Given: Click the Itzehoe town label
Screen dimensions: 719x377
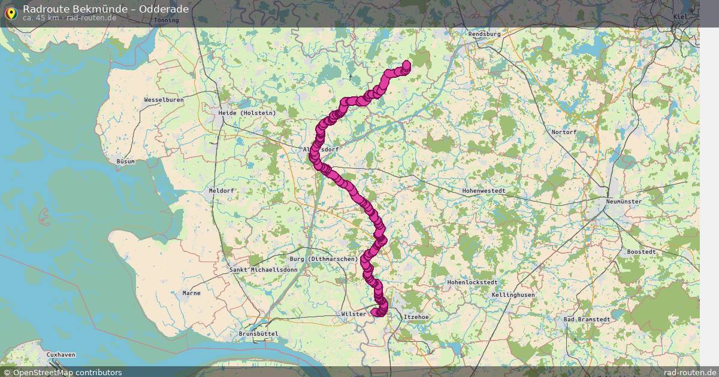Looking at the screenshot, I should pyautogui.click(x=417, y=317).
